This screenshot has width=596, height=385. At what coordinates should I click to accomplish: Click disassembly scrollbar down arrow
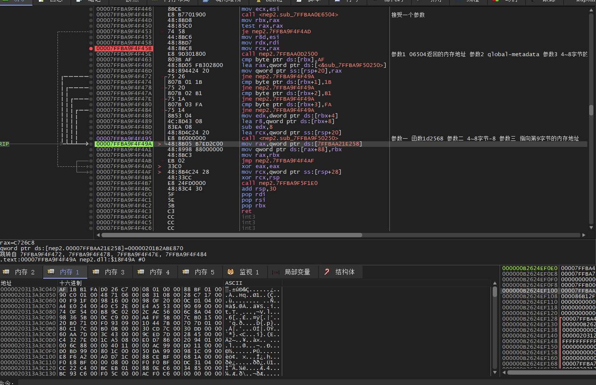[x=591, y=228]
